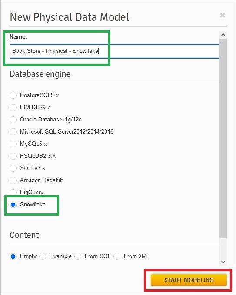The width and height of the screenshot is (236, 295).
Task: Pick HSQLDB2.3.x radio button
Action: [x=13, y=156]
